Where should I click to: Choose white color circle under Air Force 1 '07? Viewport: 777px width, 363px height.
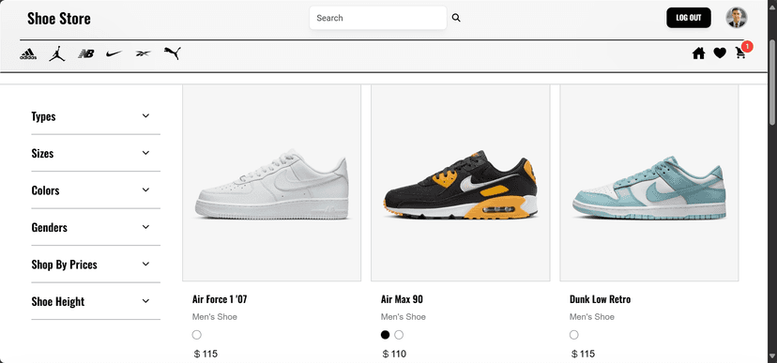pyautogui.click(x=197, y=335)
